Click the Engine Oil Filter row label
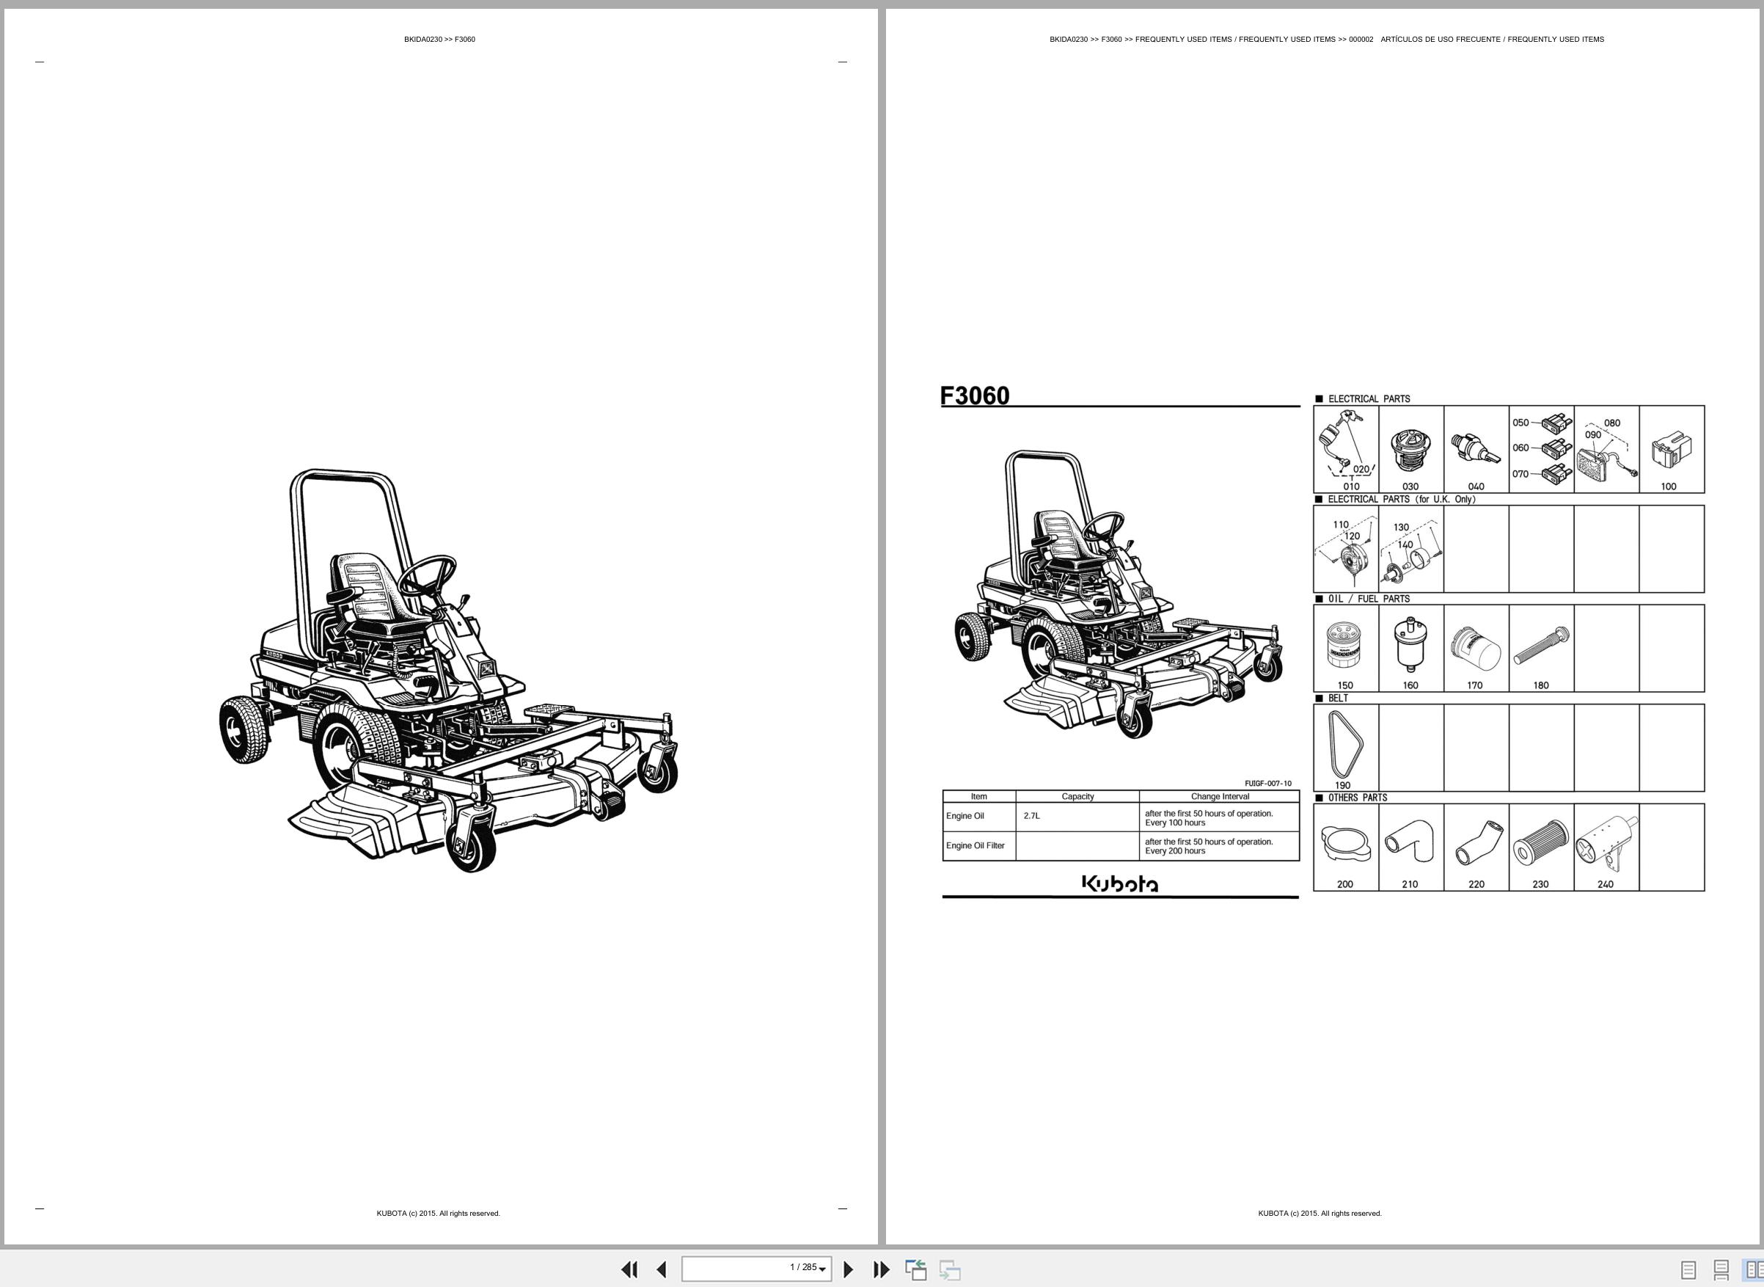Viewport: 1764px width, 1287px height. coord(975,845)
